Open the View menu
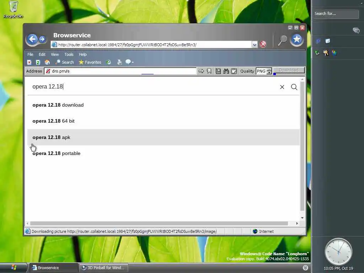 point(55,54)
